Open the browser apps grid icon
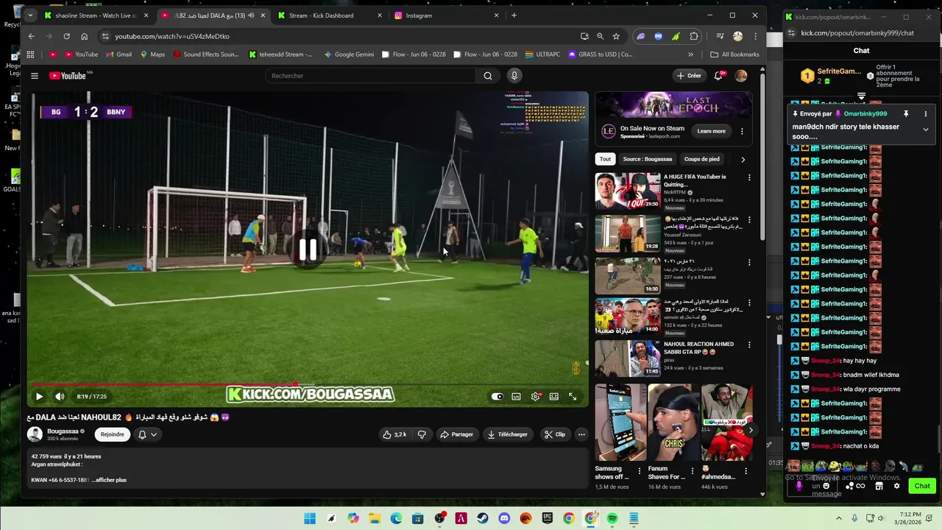942x530 pixels. coord(30,54)
